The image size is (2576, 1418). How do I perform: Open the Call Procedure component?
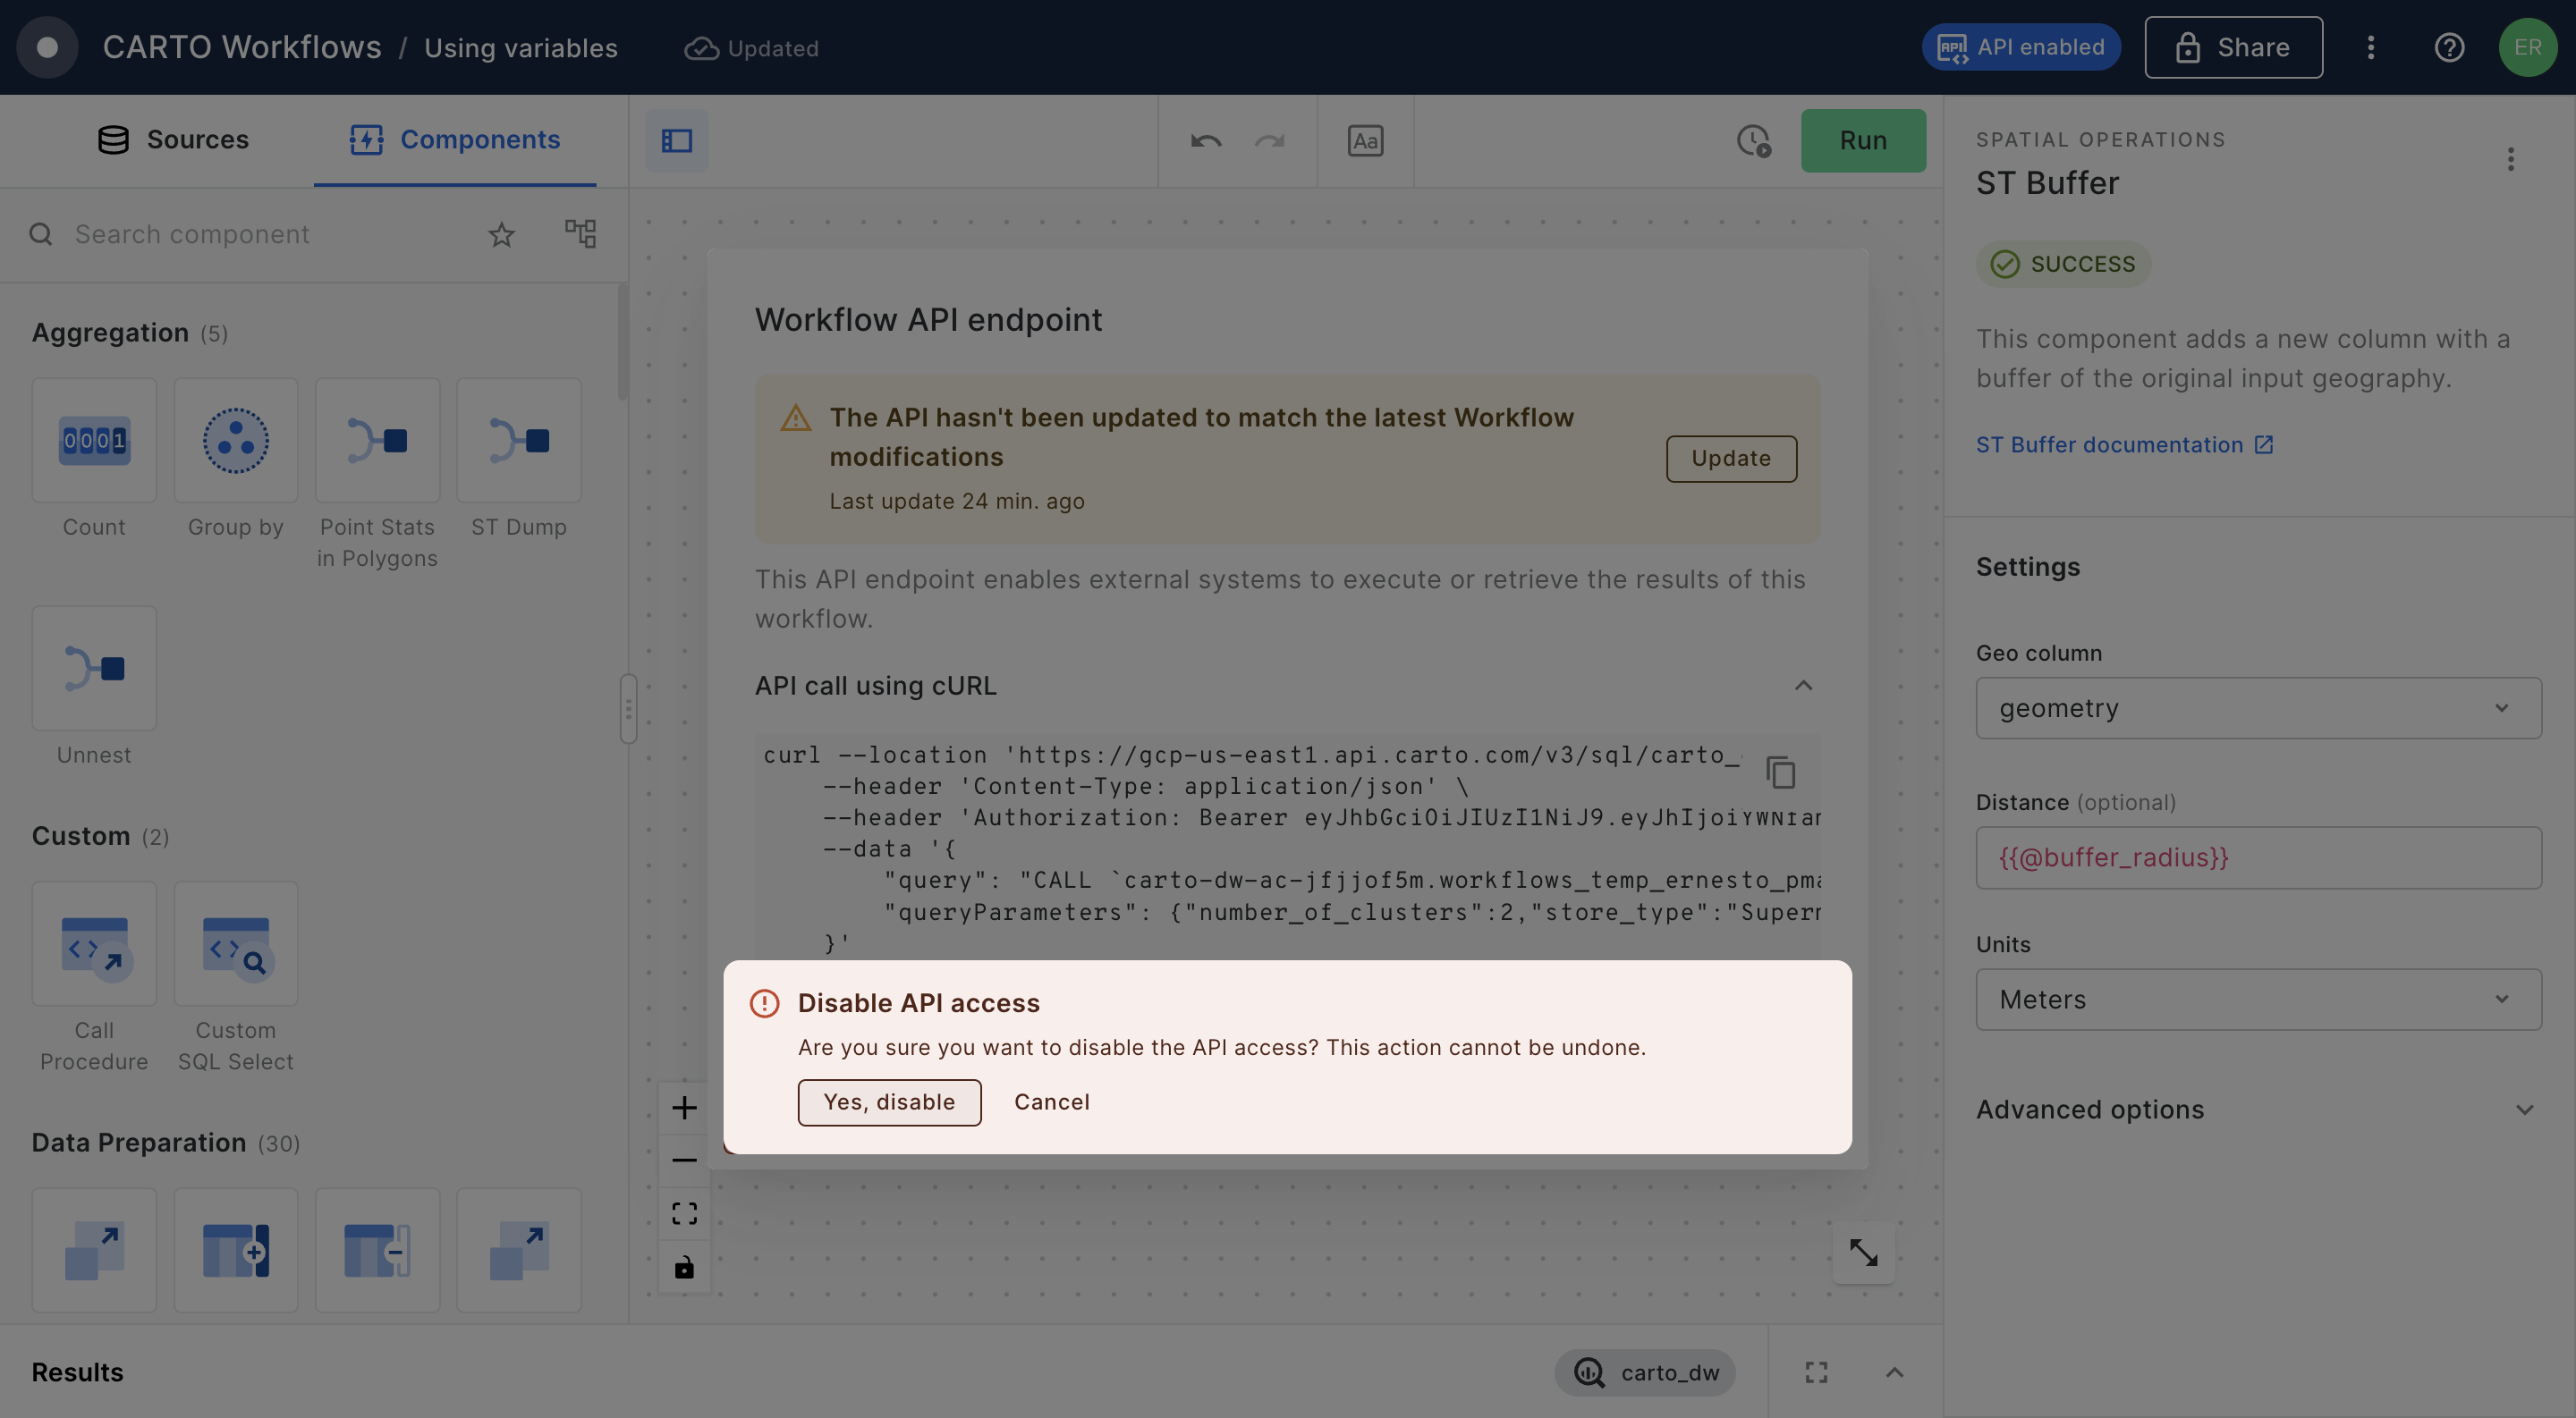[x=94, y=943]
